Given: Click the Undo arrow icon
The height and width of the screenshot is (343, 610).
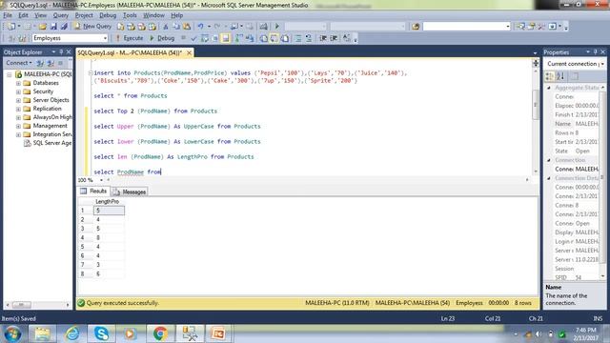Looking at the screenshot, I should pos(200,26).
